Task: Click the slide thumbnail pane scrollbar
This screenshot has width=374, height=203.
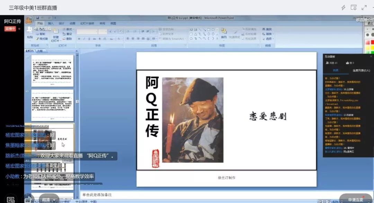Action: [77, 102]
